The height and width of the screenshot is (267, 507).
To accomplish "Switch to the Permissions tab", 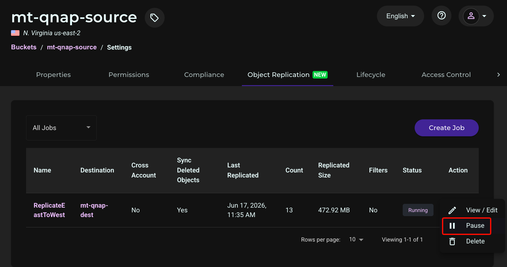I will (x=129, y=75).
